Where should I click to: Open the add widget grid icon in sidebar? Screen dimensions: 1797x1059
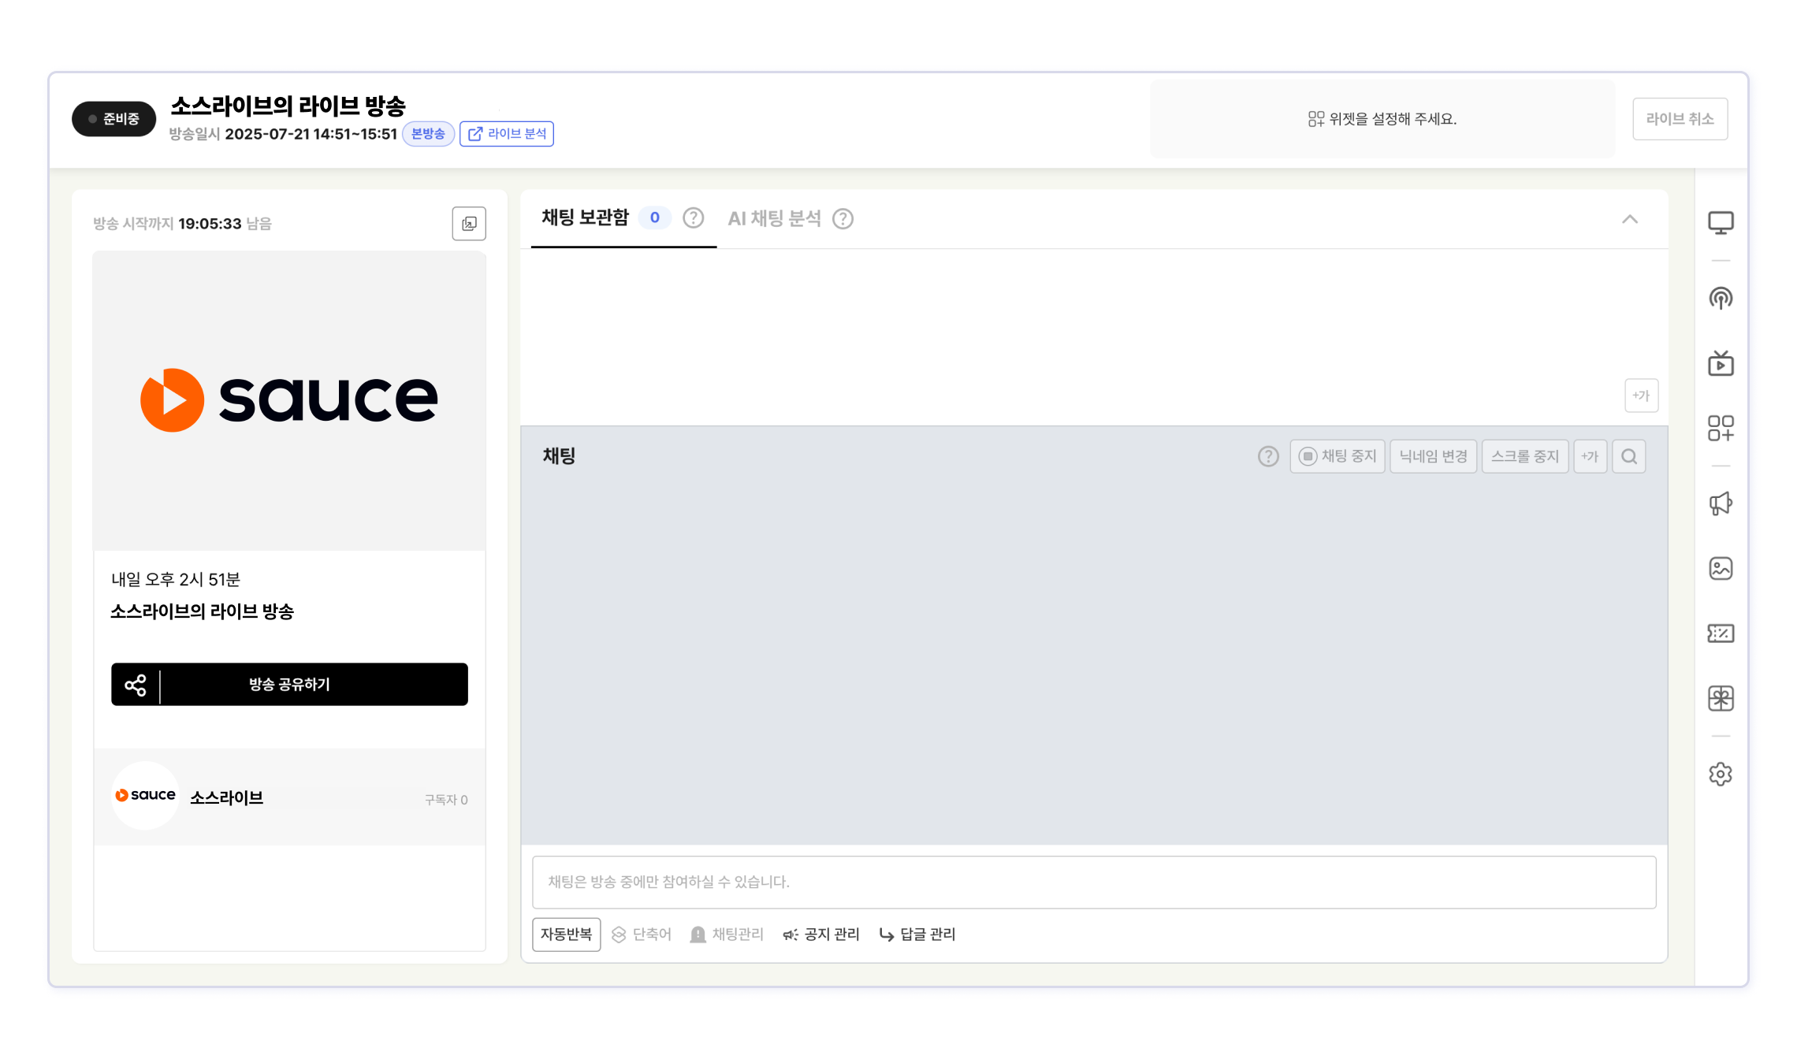tap(1721, 428)
